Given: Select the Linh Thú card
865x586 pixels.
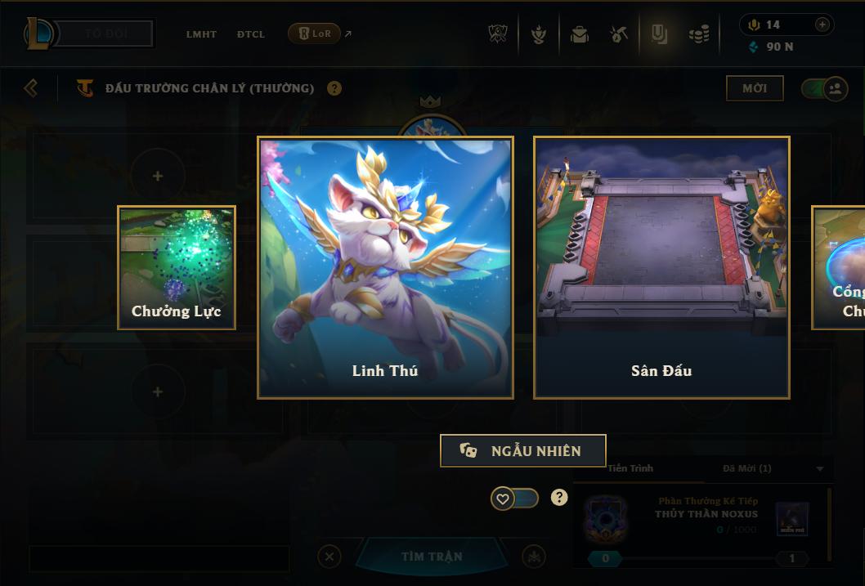Looking at the screenshot, I should click(x=385, y=267).
